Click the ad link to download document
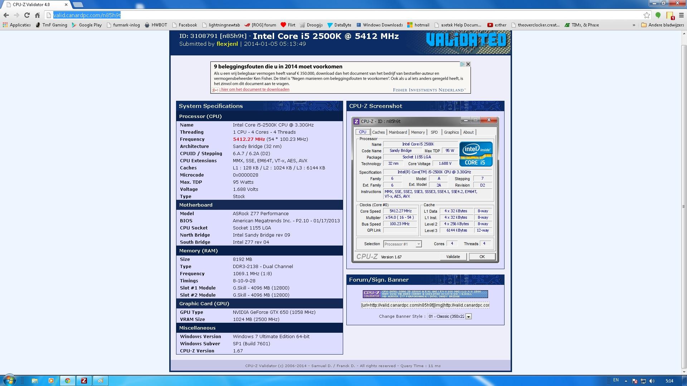 255,89
